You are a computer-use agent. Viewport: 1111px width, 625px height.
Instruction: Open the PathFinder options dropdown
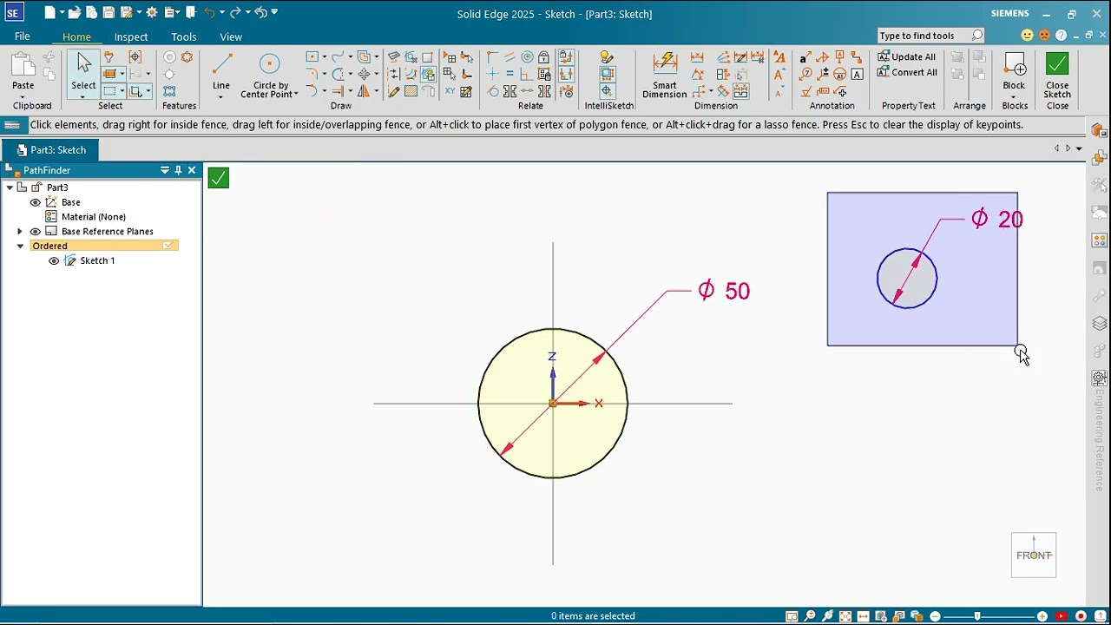click(x=164, y=170)
